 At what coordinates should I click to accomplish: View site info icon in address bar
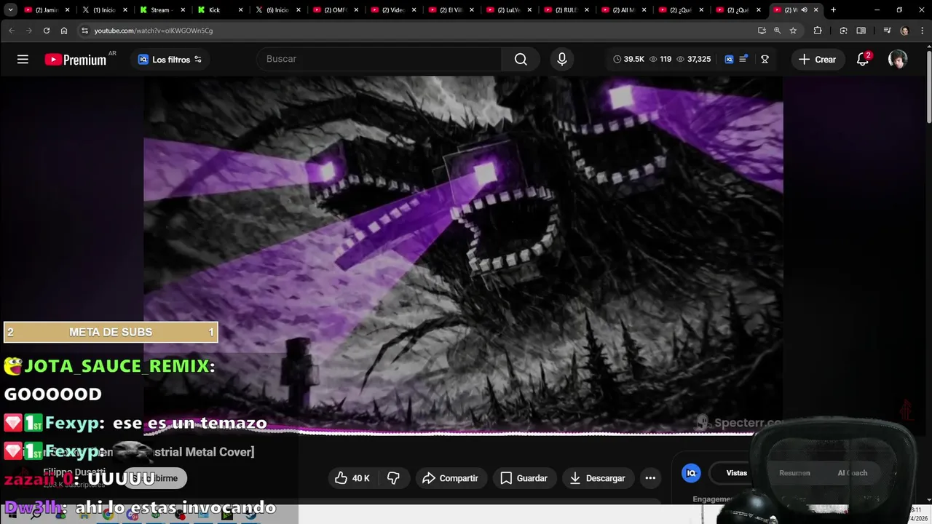pos(84,31)
